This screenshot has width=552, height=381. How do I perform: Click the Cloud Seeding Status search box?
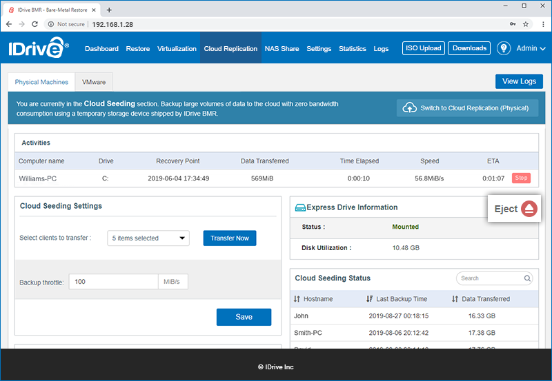pos(494,278)
